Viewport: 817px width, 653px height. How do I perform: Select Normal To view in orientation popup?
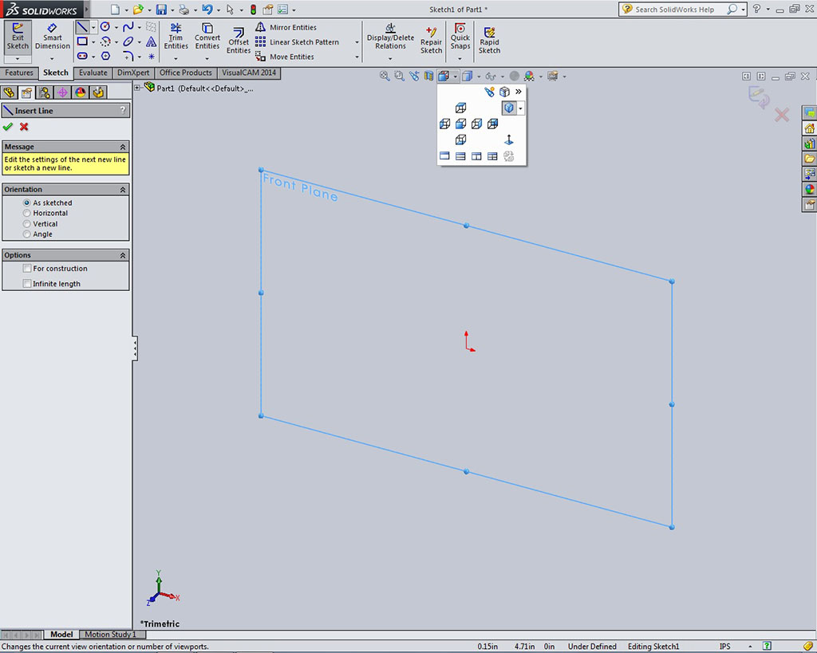pos(509,140)
